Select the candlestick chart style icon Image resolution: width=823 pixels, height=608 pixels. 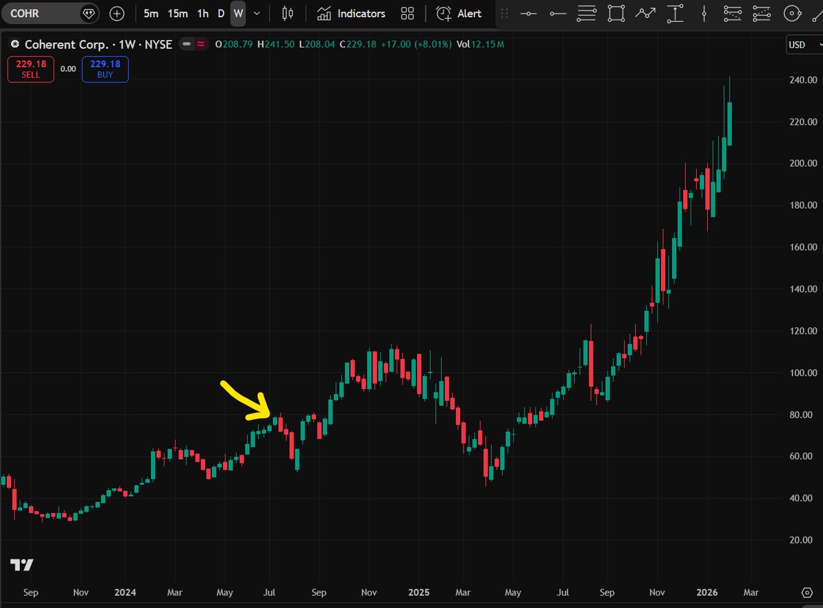(x=287, y=13)
